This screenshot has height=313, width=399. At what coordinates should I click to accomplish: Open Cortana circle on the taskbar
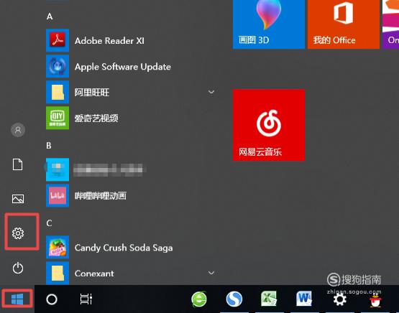point(52,299)
